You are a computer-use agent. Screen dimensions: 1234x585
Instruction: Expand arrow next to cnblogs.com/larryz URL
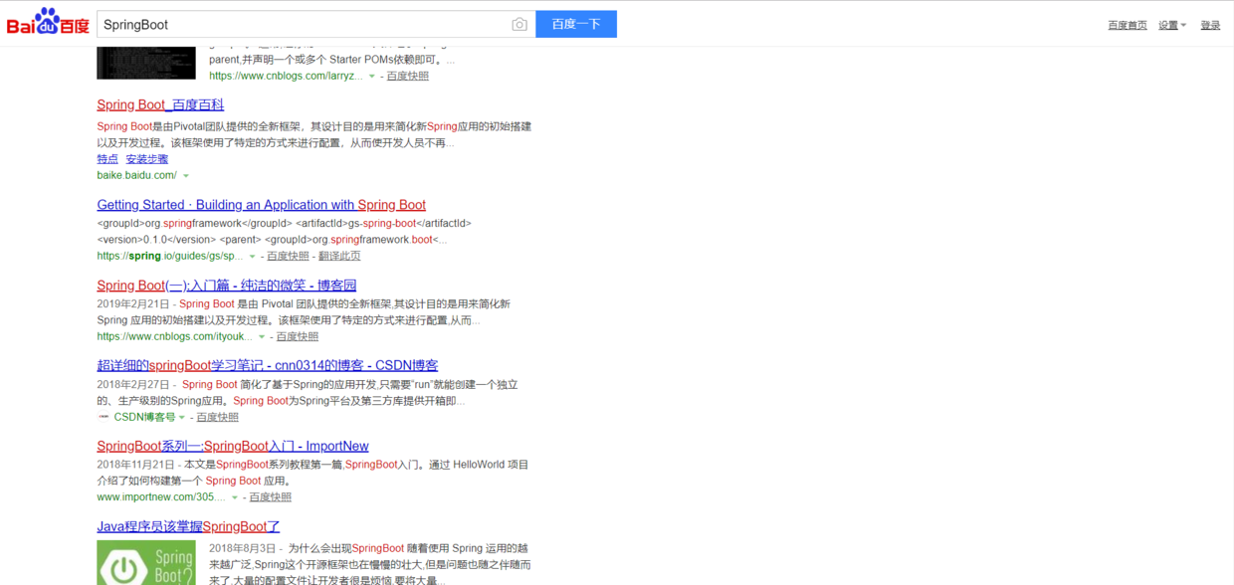pyautogui.click(x=372, y=77)
